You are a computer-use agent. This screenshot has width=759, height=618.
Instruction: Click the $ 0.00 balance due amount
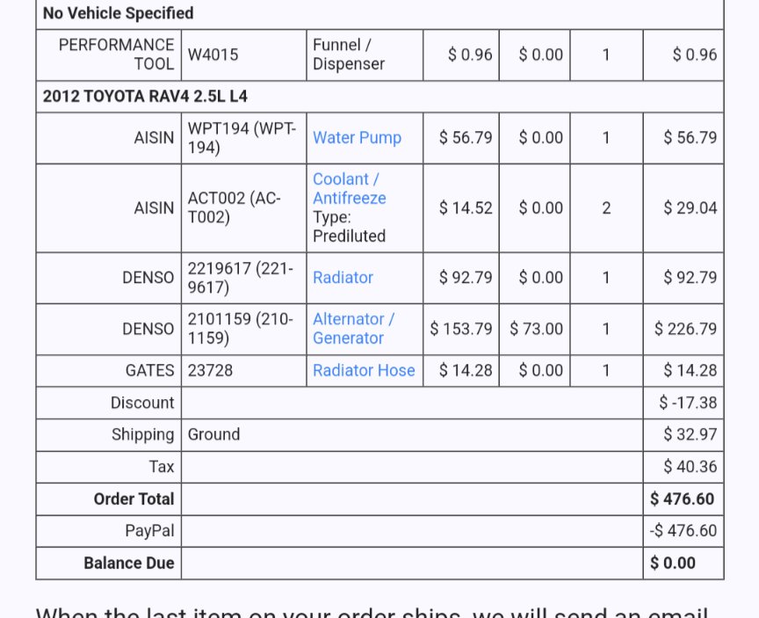pos(673,563)
